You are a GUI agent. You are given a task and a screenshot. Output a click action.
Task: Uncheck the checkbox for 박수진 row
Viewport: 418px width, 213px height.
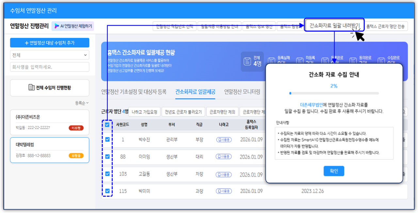coord(107,139)
